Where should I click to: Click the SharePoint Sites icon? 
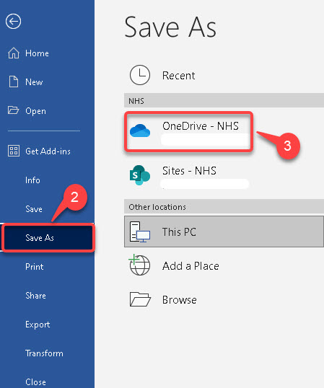[x=140, y=175]
